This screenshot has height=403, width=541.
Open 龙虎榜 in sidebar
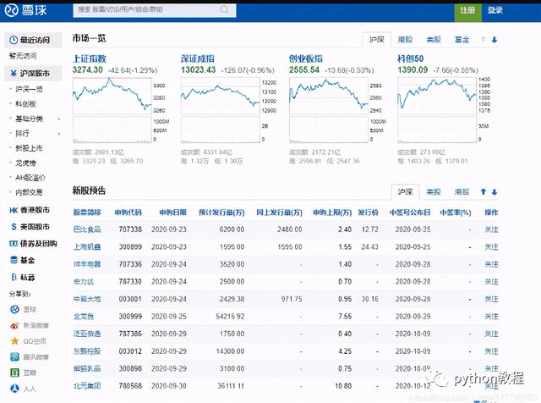(x=25, y=163)
